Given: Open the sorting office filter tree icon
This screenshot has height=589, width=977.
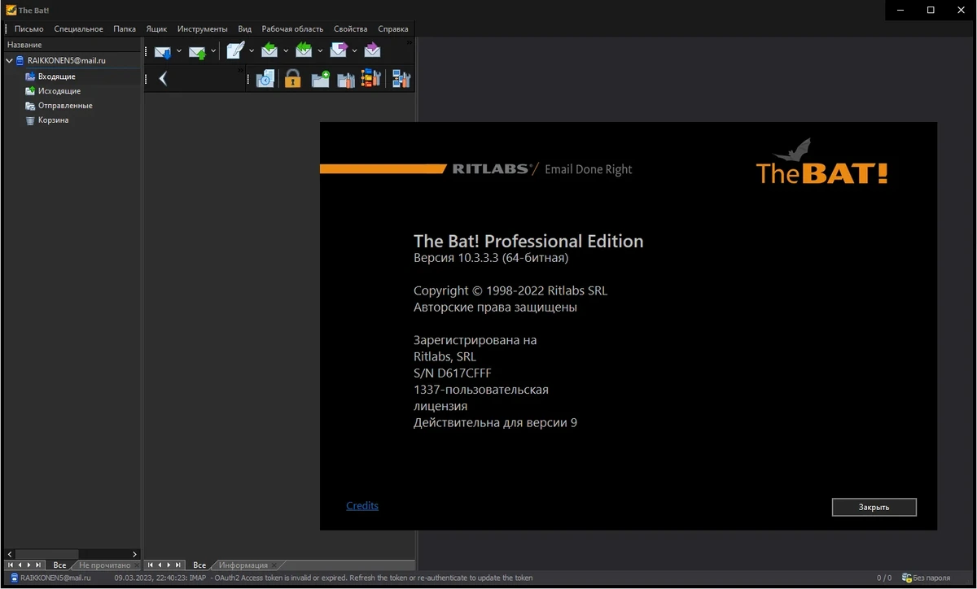Looking at the screenshot, I should (371, 78).
